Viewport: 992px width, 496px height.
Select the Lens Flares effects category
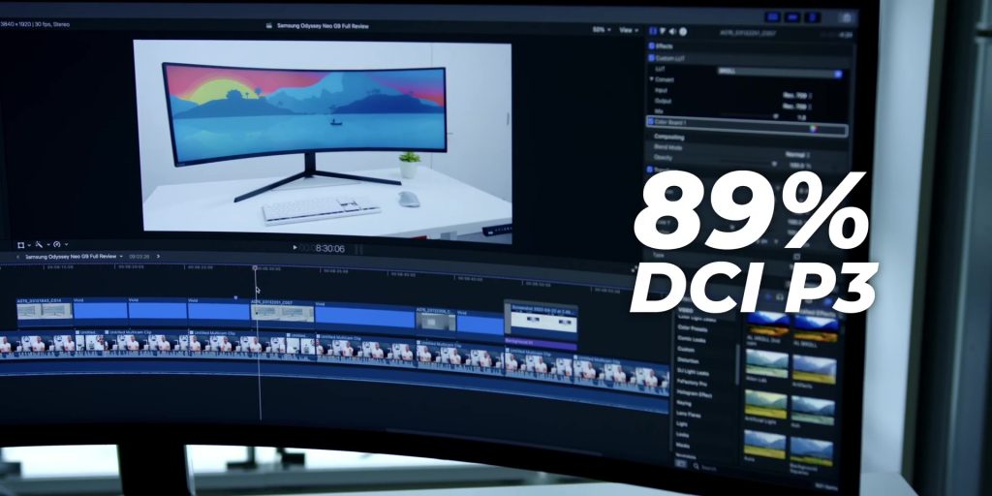tap(689, 414)
